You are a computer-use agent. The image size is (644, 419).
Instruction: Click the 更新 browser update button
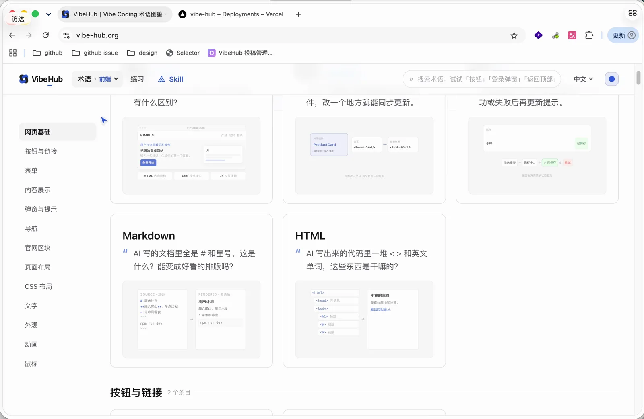tap(623, 35)
